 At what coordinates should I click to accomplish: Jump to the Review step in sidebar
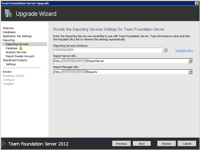pyautogui.click(x=7, y=72)
